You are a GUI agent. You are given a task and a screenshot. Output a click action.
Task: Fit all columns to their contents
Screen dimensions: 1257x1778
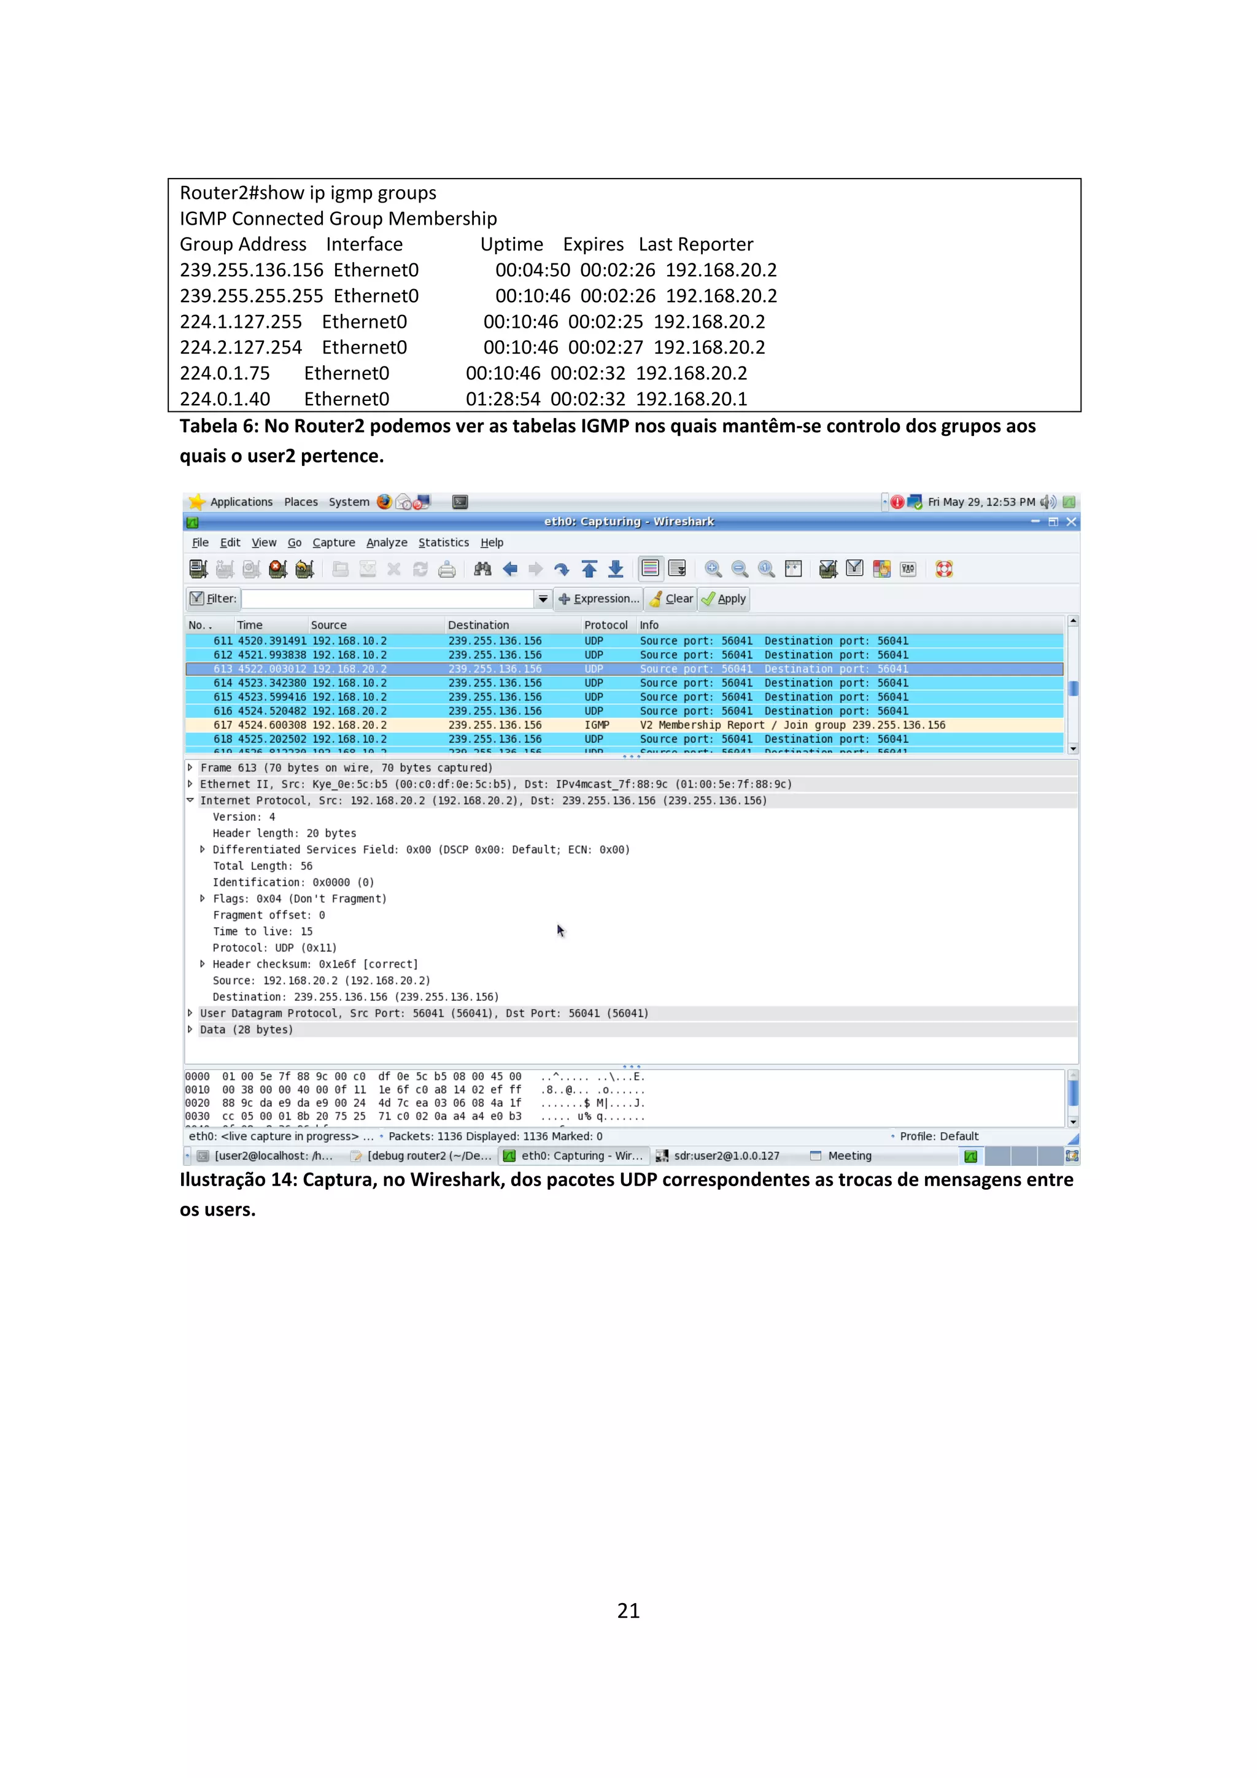(794, 569)
